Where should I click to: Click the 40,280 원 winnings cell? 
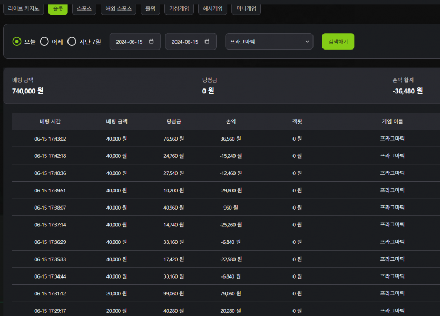point(174,311)
